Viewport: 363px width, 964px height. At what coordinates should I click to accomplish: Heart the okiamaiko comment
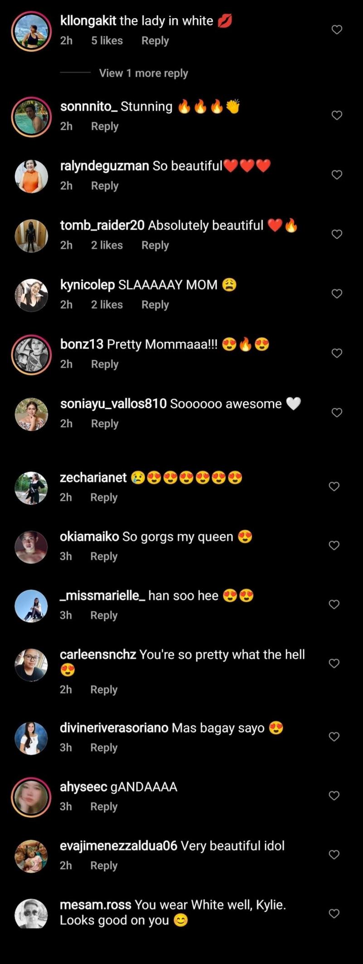click(334, 546)
